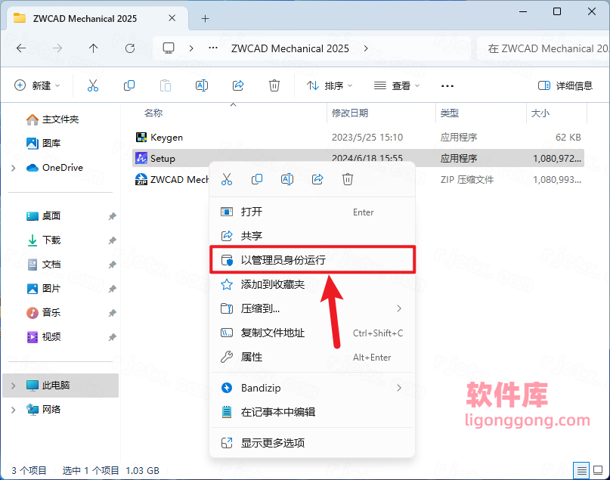Click the ZIP 压缩文件 type cell
Screen dimensions: 610x480
coord(467,180)
